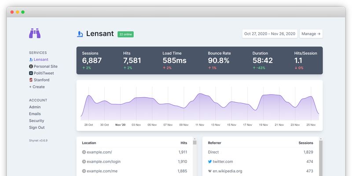Click the green window maximize button
352x176 pixels.
coord(23,12)
